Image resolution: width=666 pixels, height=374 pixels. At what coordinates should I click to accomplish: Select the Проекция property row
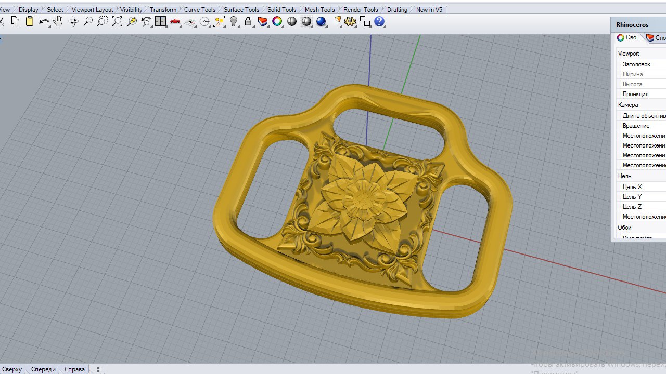635,94
